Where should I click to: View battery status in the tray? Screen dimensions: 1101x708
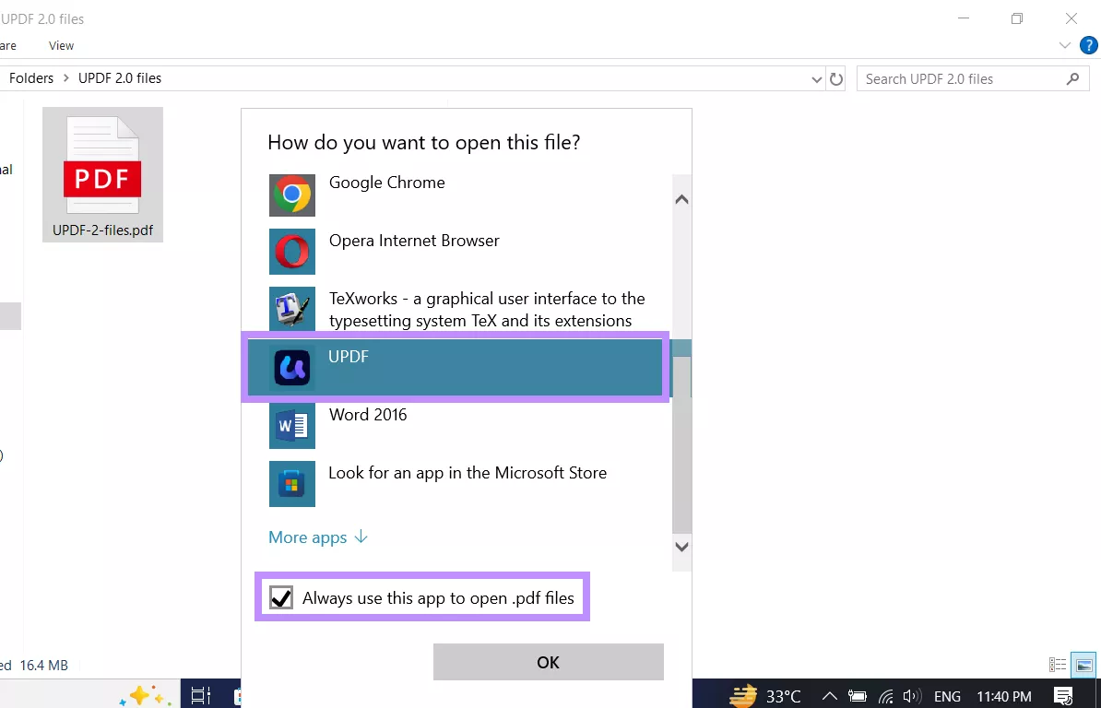[x=858, y=696]
